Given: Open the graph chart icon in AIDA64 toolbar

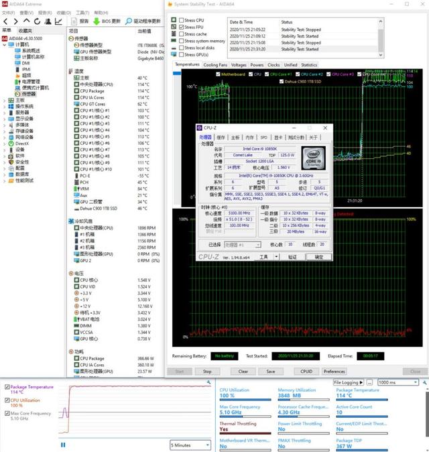Looking at the screenshot, I should click(58, 21).
